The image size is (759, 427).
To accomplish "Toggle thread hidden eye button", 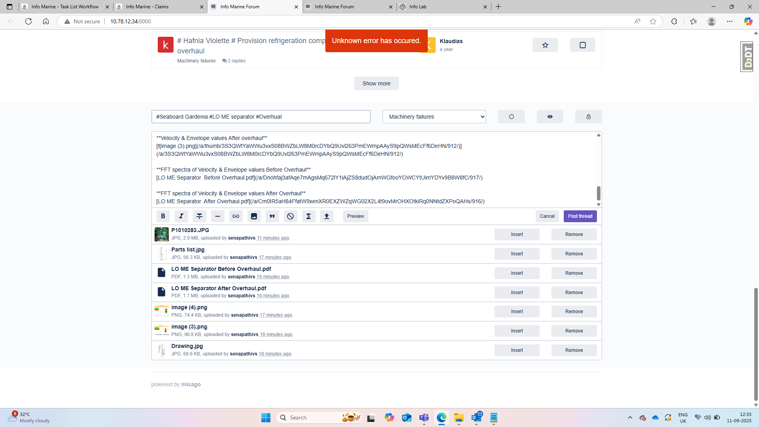I will pyautogui.click(x=549, y=117).
